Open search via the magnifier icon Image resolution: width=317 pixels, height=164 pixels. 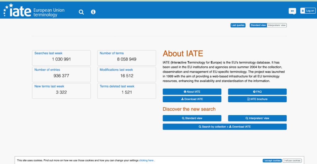tap(81, 12)
